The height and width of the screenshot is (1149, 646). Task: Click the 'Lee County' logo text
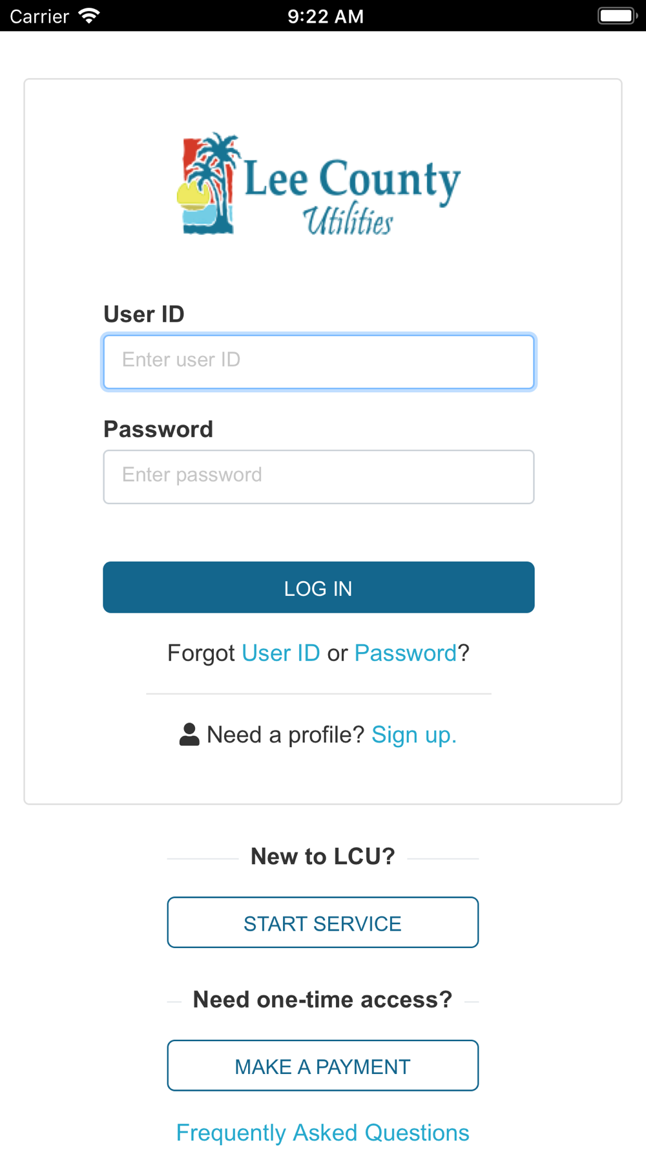tap(353, 179)
